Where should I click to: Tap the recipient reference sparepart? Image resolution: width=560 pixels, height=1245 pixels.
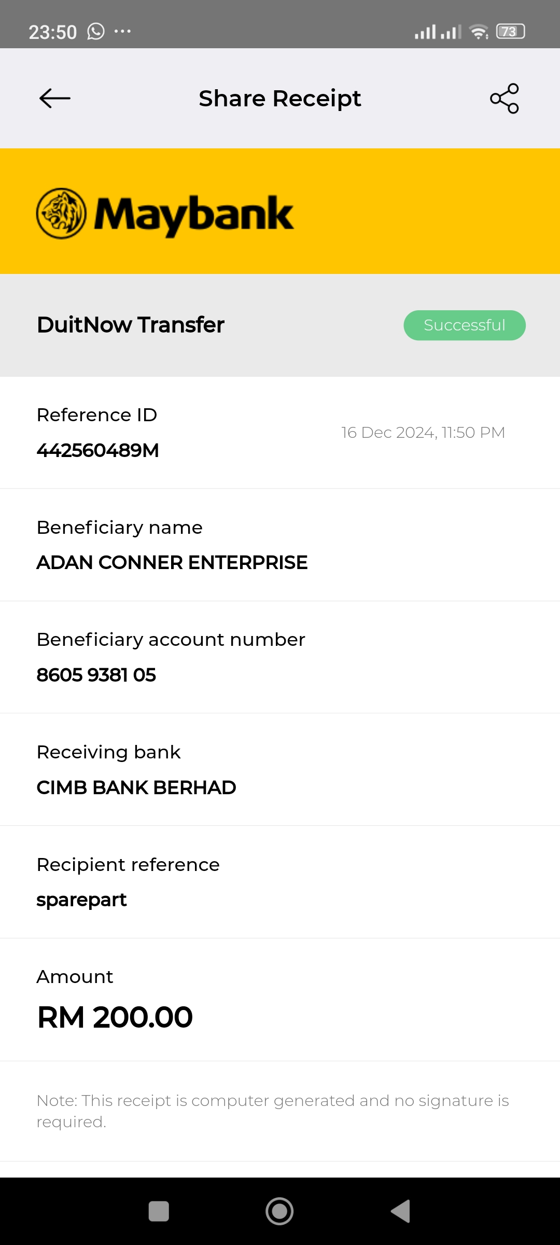82,900
